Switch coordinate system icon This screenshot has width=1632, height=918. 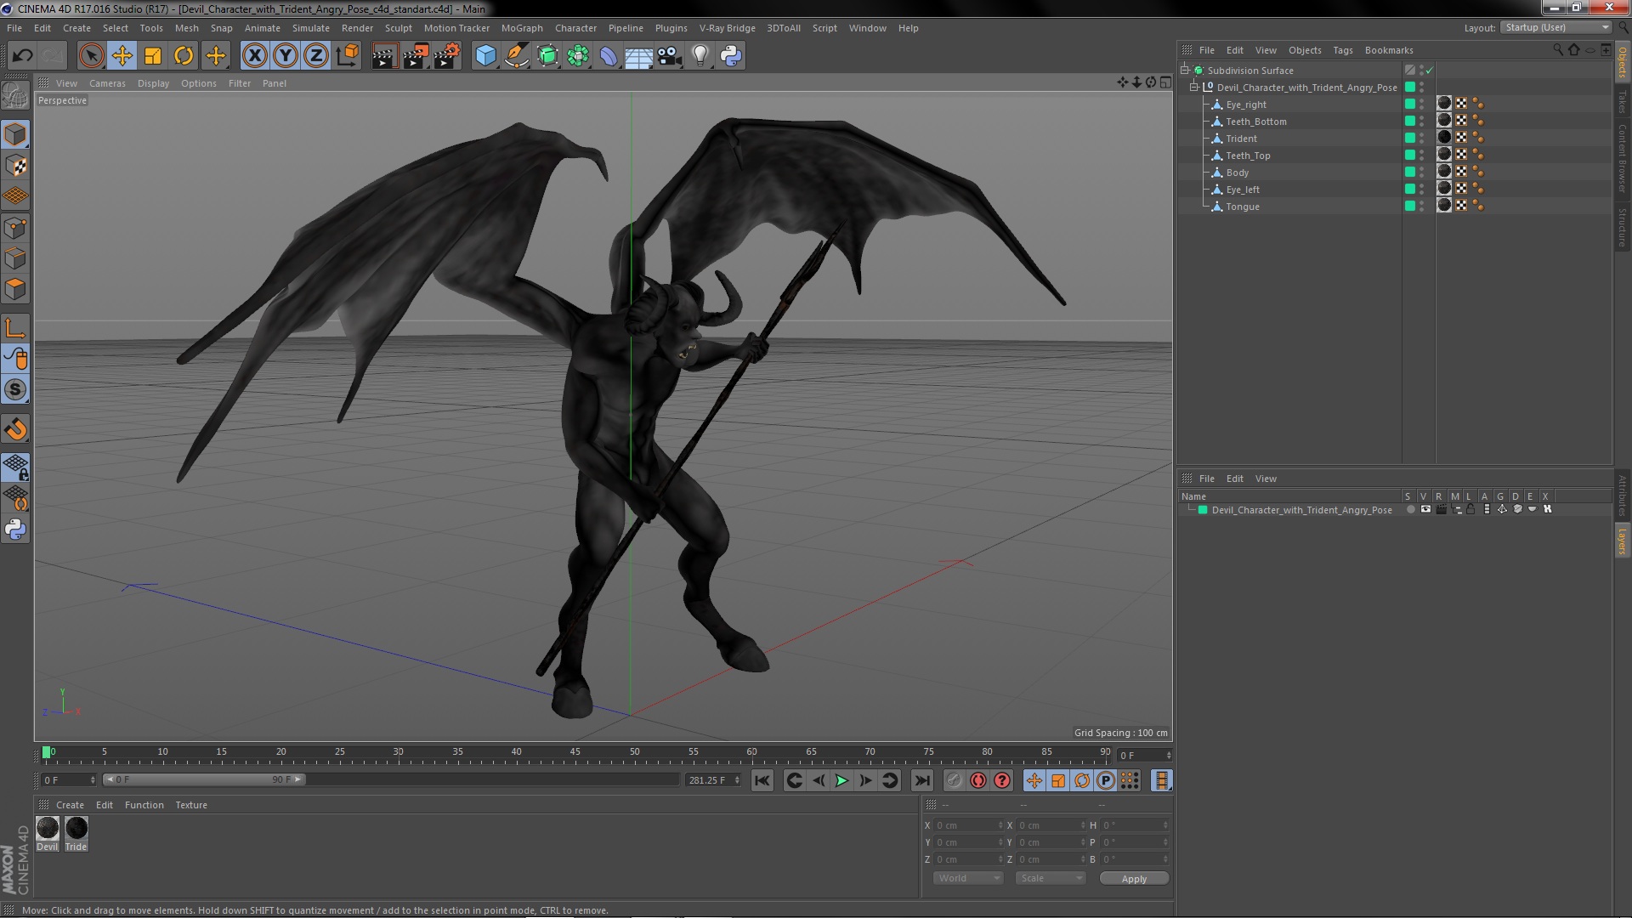348,56
